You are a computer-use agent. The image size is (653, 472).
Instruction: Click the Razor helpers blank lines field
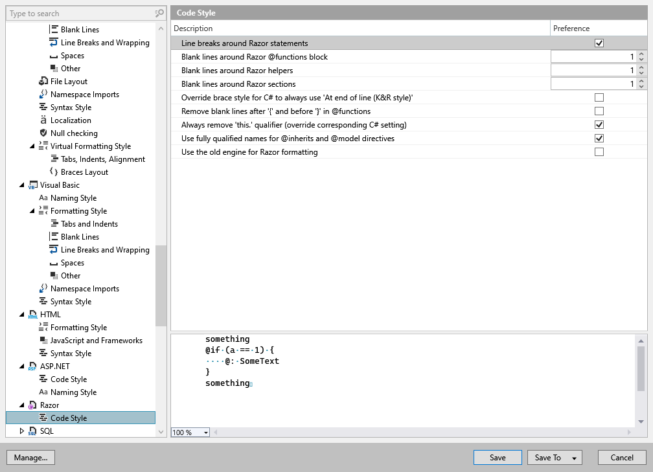click(x=594, y=71)
